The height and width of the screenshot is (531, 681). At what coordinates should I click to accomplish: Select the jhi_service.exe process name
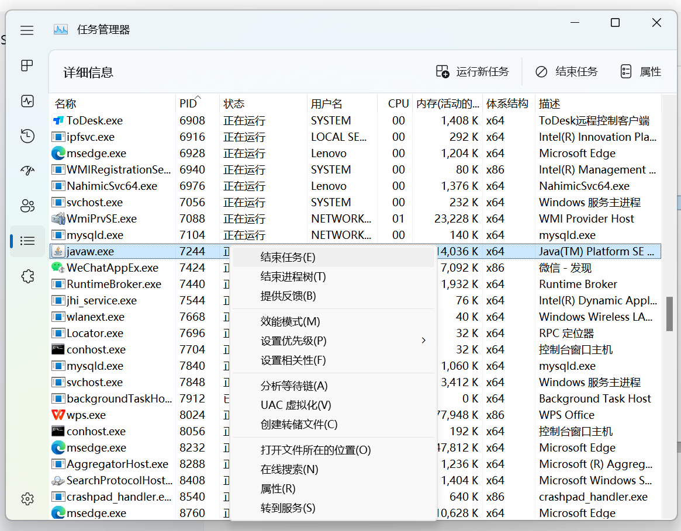102,300
